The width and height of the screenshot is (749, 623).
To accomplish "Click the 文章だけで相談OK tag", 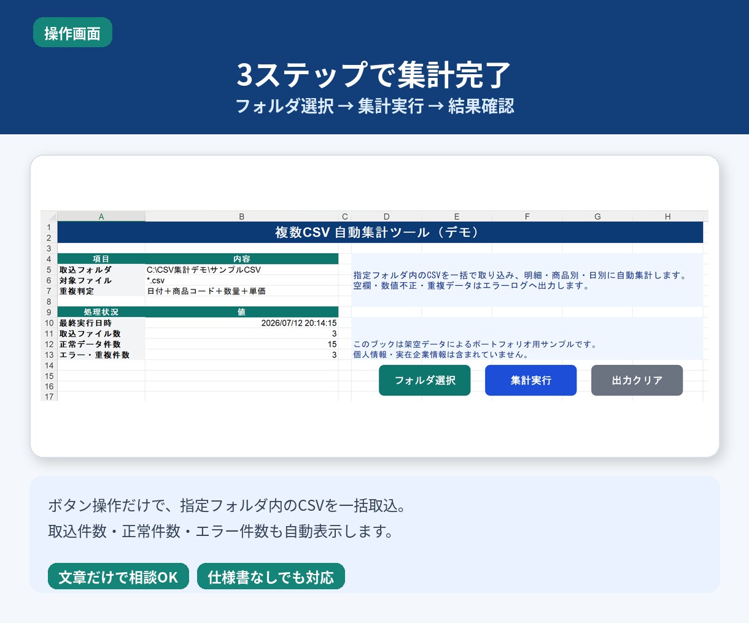I will pyautogui.click(x=118, y=576).
